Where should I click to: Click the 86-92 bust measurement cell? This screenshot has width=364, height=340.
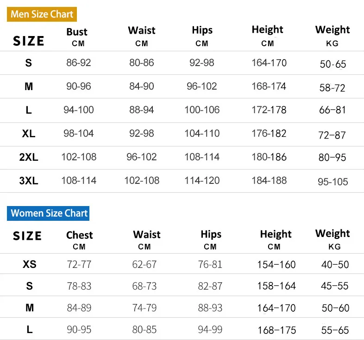[x=79, y=63]
